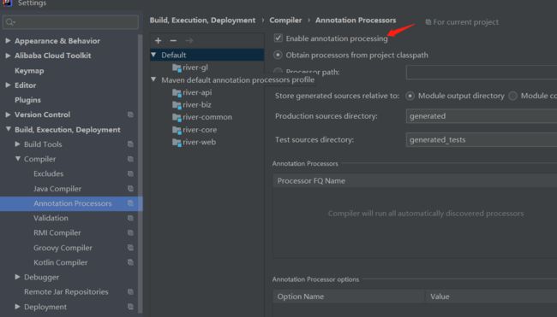Remove the selected profile with minus icon
Image resolution: width=557 pixels, height=317 pixels.
tap(173, 41)
